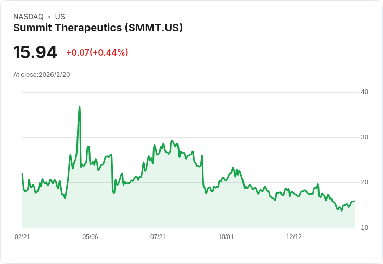The width and height of the screenshot is (383, 264).
Task: Click the At close:2026/2/20 timestamp
Action: (42, 75)
